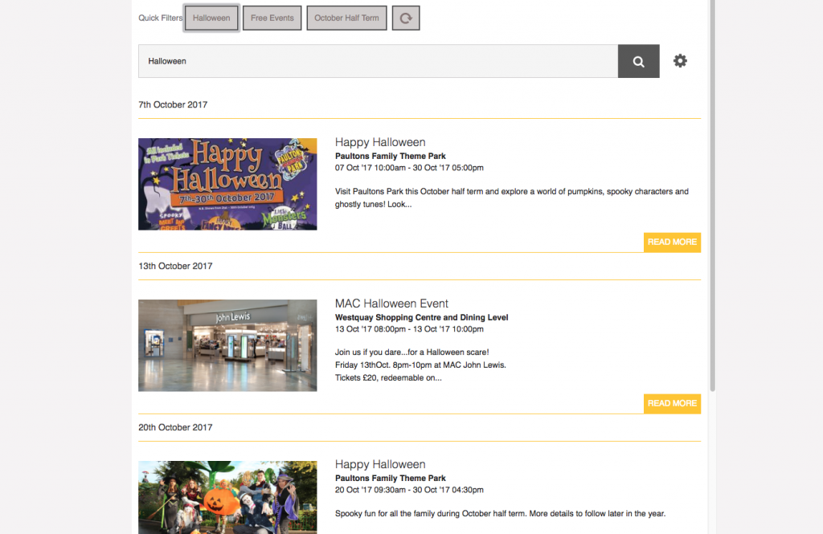
Task: Click the 20th October 2017 date heading
Action: 175,427
